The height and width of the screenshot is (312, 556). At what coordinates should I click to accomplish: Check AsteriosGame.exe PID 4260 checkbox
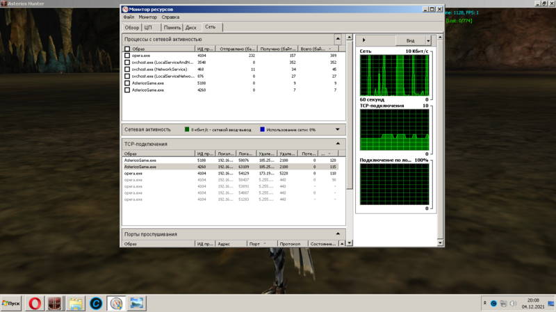tap(127, 90)
